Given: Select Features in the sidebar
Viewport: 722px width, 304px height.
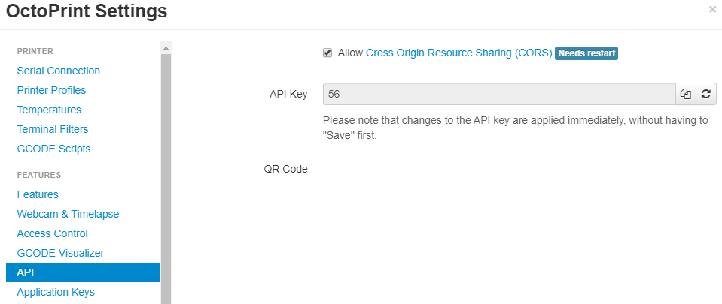Looking at the screenshot, I should click(38, 194).
